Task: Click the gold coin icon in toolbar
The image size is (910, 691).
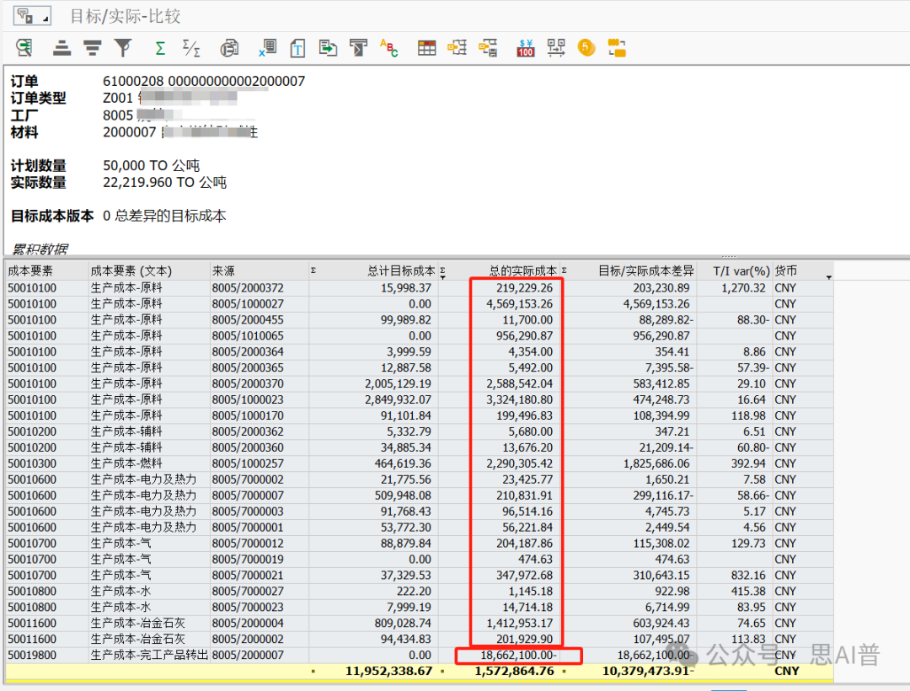Action: click(x=586, y=48)
